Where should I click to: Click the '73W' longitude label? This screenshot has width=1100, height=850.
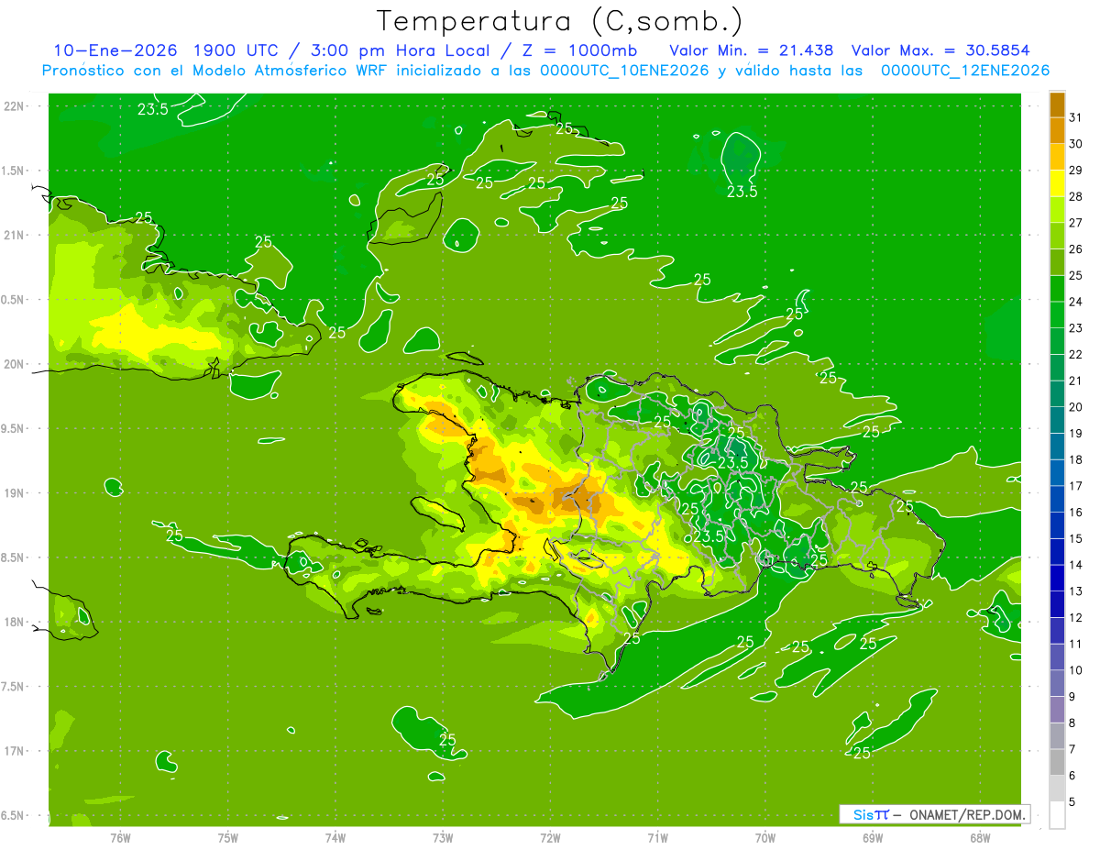443,838
